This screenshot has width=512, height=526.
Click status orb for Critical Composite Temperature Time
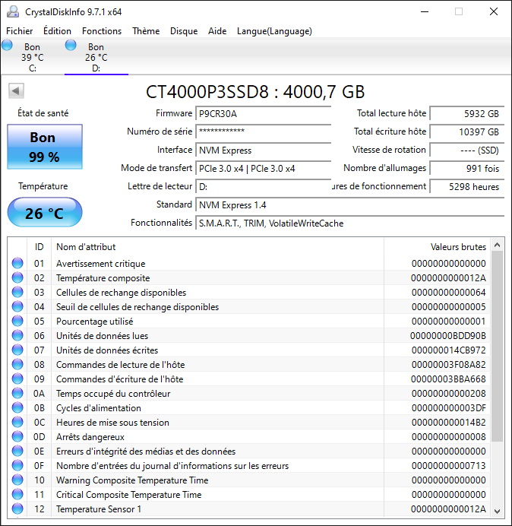click(x=17, y=494)
